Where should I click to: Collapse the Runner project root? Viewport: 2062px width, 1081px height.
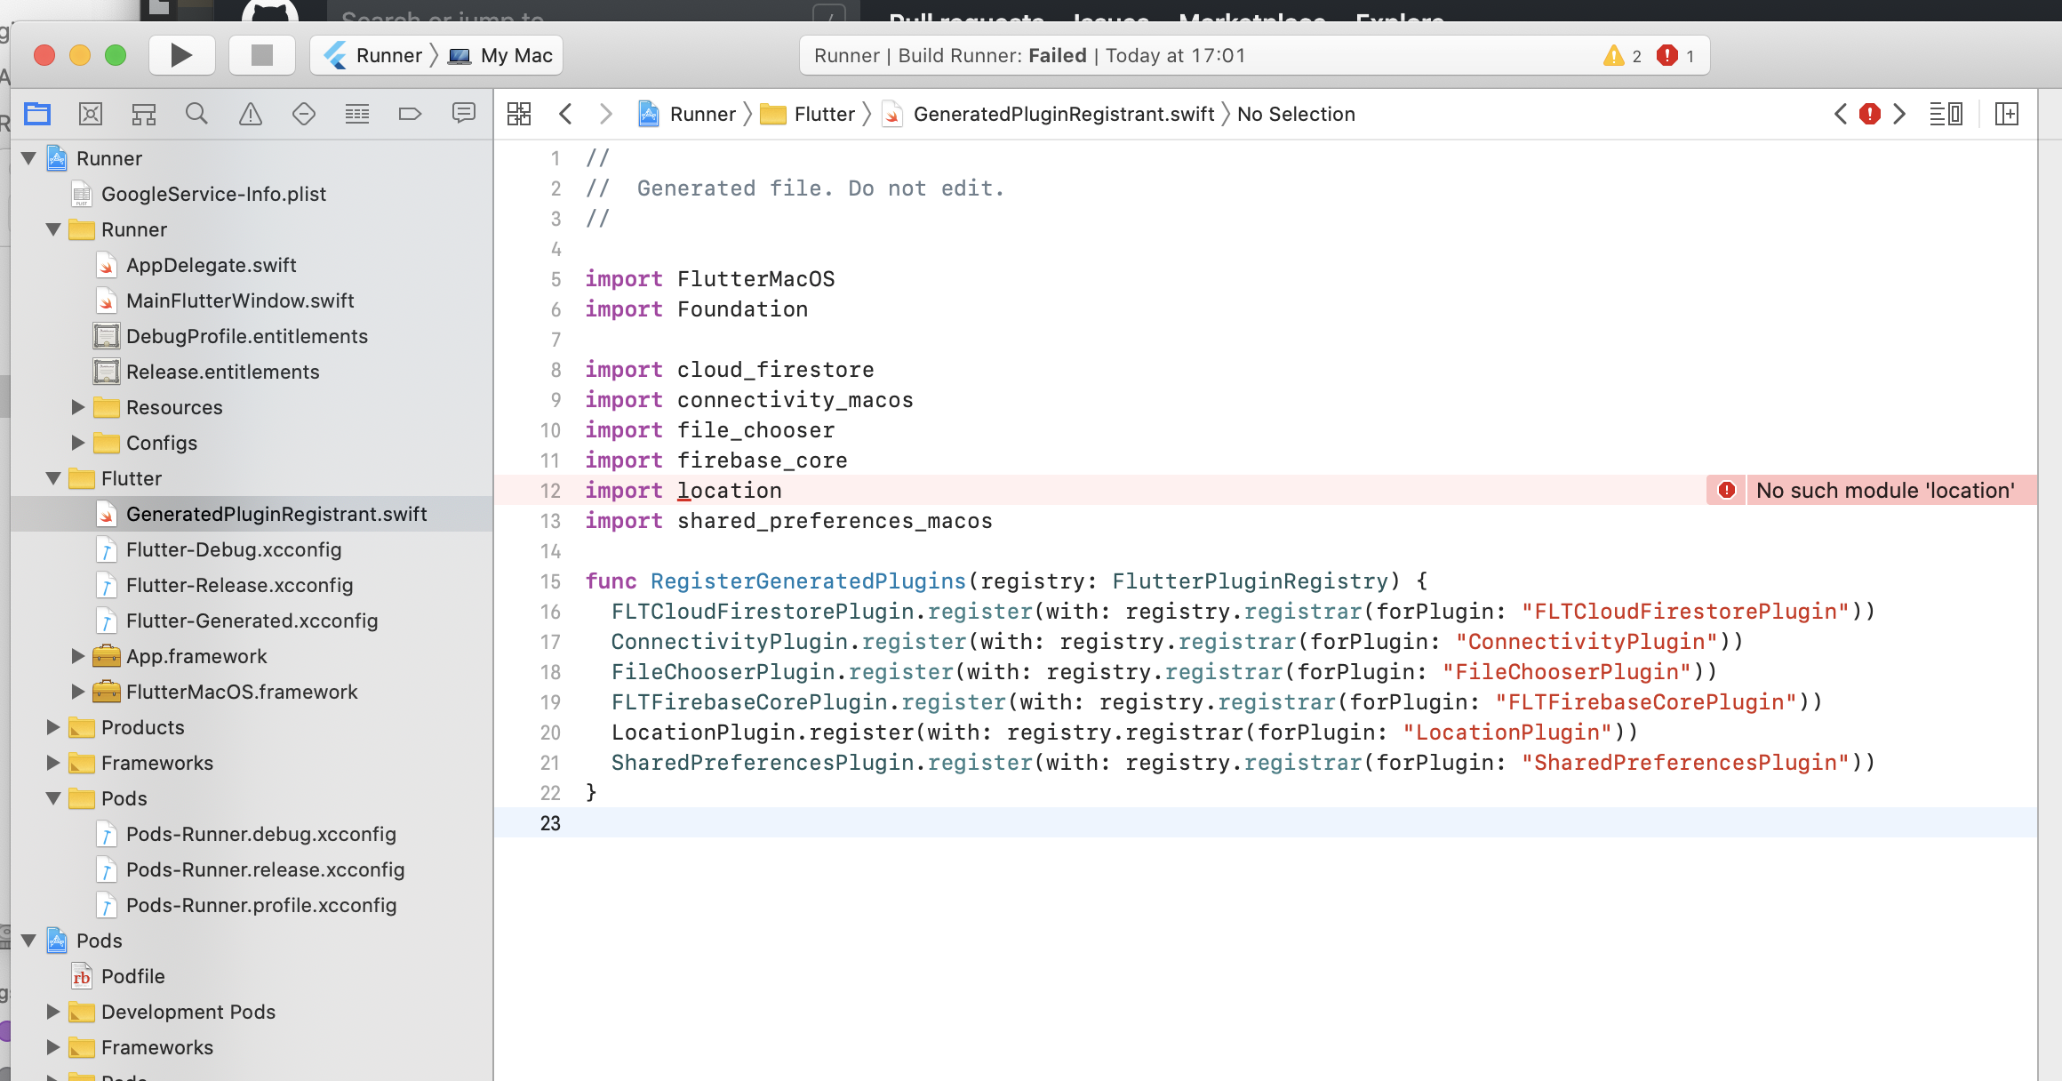click(x=29, y=158)
